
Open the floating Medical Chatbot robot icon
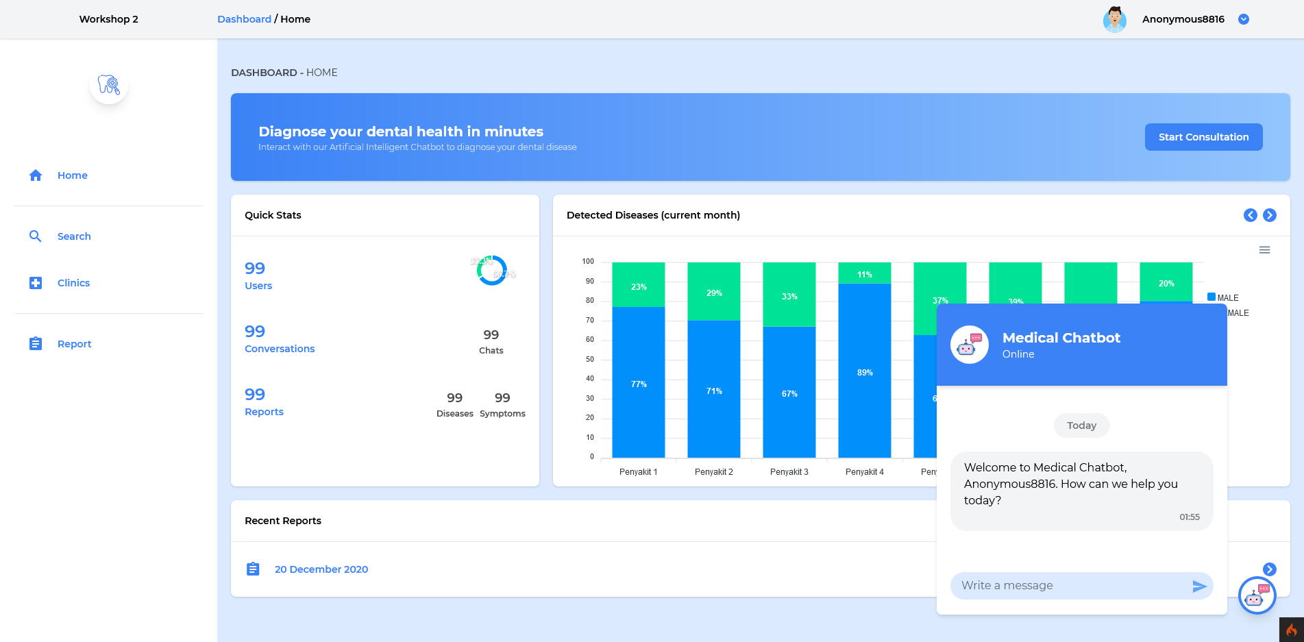click(1257, 595)
